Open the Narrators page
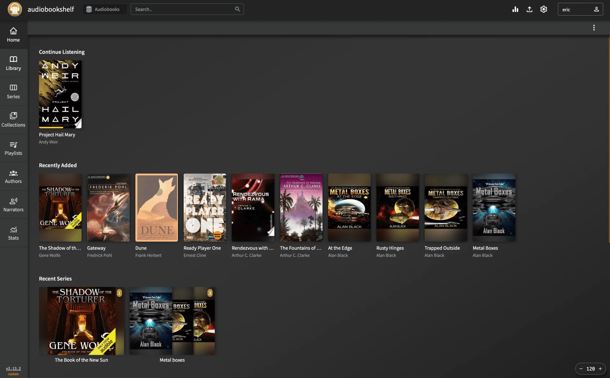The image size is (610, 378). click(13, 205)
